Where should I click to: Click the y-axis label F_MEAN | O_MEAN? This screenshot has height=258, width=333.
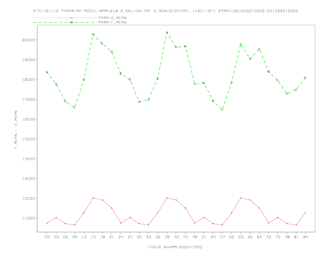tap(16, 130)
